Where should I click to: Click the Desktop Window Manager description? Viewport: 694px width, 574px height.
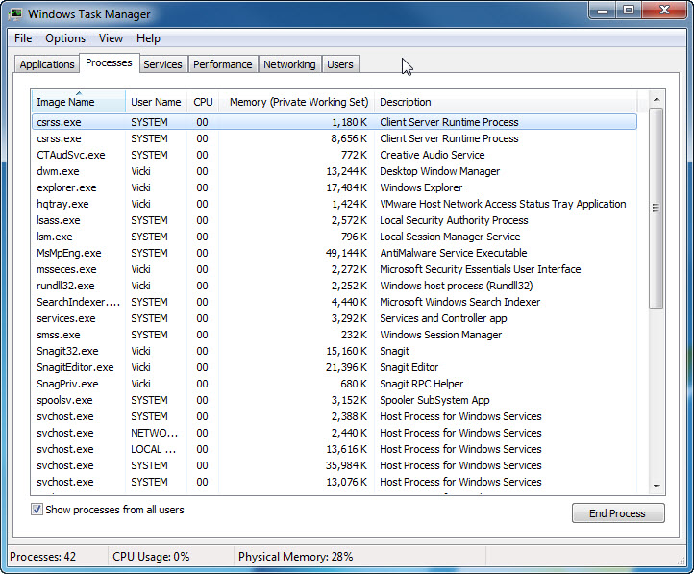click(440, 171)
